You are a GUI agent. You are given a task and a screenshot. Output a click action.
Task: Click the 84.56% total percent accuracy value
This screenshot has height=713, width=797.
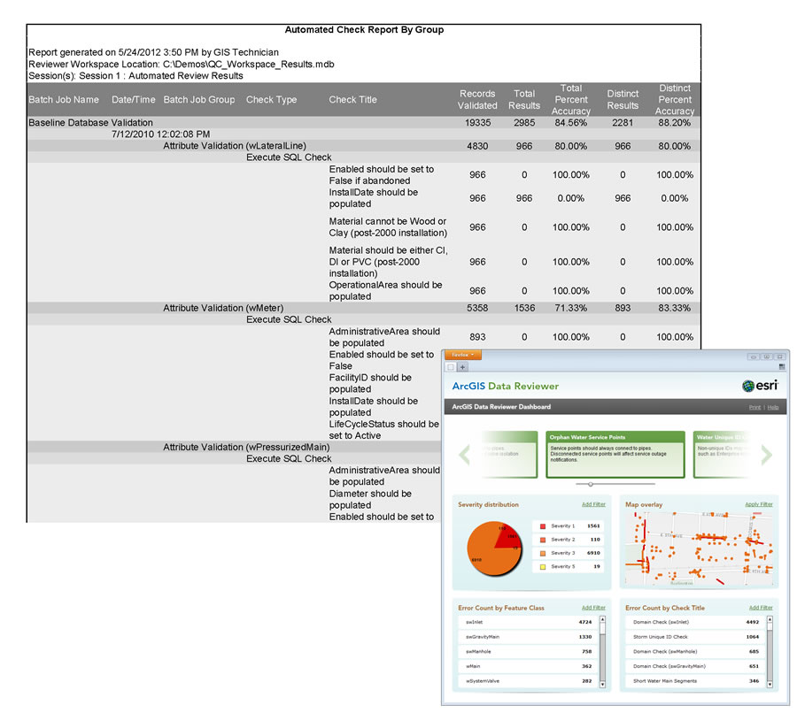pyautogui.click(x=571, y=122)
